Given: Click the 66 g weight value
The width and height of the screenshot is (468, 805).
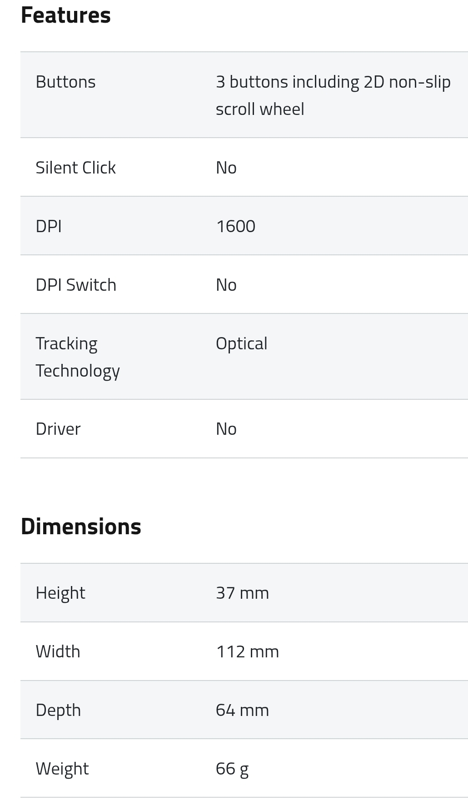Looking at the screenshot, I should click(x=232, y=769).
